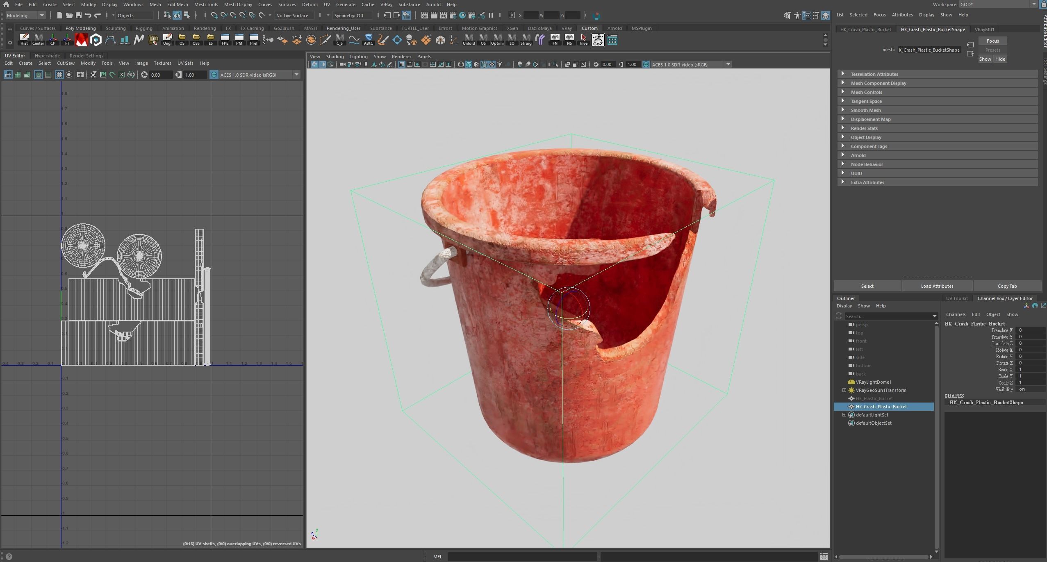Toggle the Attribute Editor panel icon
This screenshot has width=1047, height=562.
tap(806, 15)
